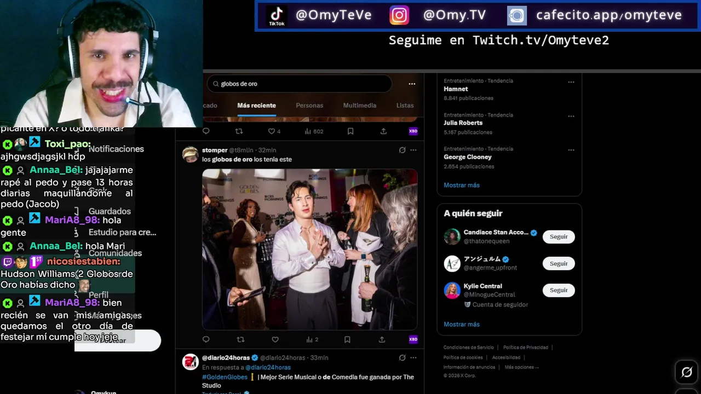Open Política de cookies link
This screenshot has width=701, height=394.
pos(463,357)
